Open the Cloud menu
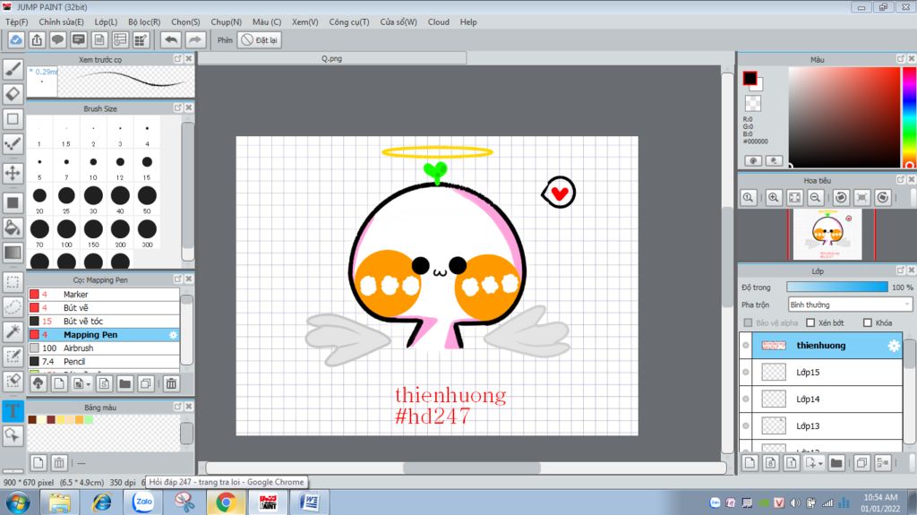Viewport: 917px width, 515px height. click(439, 21)
